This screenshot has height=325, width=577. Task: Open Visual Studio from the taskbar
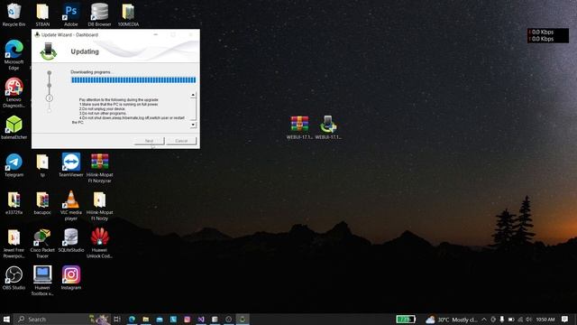coord(201,319)
